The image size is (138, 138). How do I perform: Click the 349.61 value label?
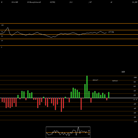(115, 81)
